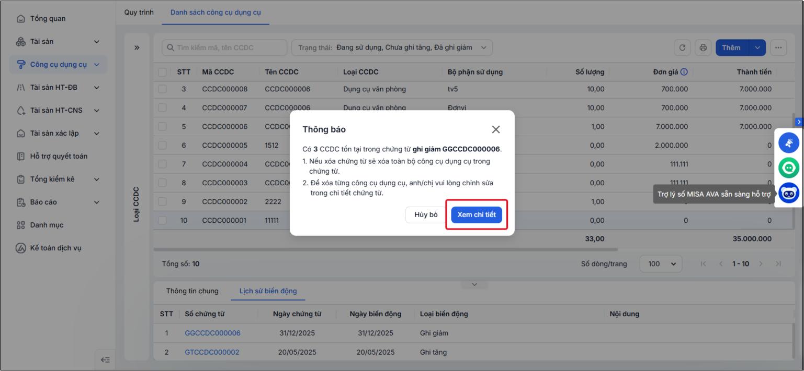The width and height of the screenshot is (804, 371).
Task: Go to the first page arrow
Action: point(704,264)
